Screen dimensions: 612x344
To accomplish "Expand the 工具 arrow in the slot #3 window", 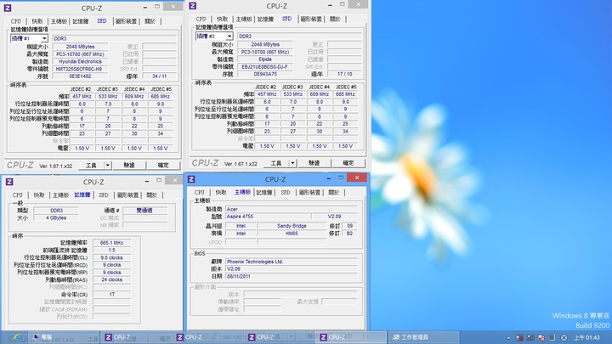I will (292, 163).
